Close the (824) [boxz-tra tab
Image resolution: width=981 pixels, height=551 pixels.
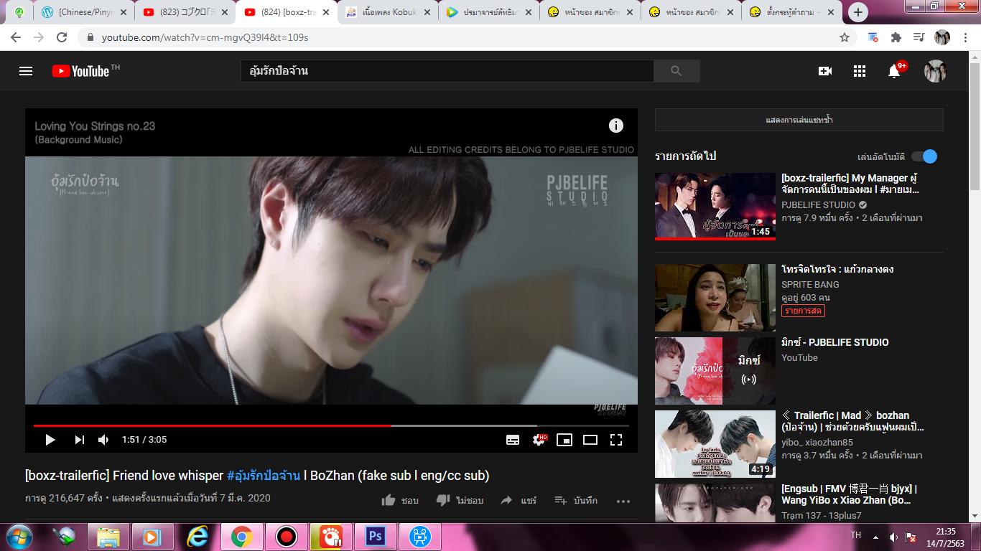(x=325, y=12)
